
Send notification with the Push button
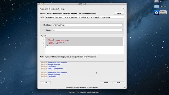tap(118, 83)
